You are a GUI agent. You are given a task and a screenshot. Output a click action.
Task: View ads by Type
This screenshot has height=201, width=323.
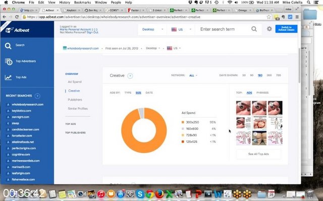pos(128,93)
